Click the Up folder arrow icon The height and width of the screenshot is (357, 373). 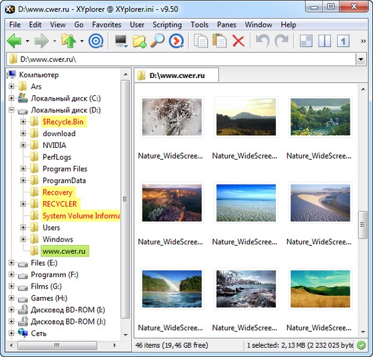(69, 41)
